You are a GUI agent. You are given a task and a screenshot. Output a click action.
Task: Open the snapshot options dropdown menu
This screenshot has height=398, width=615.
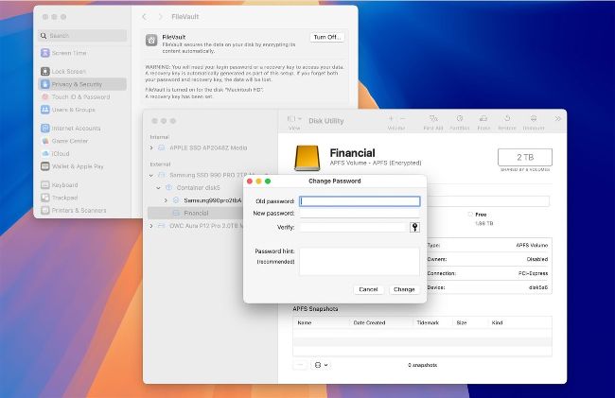321,364
